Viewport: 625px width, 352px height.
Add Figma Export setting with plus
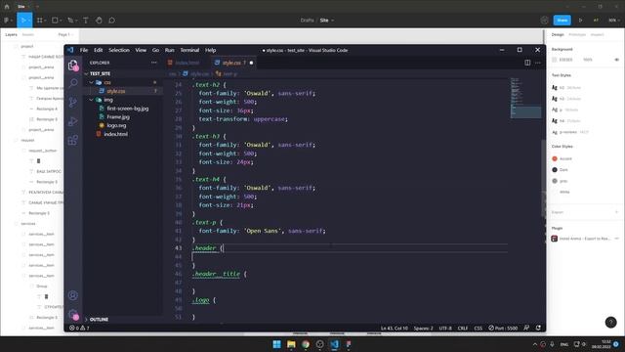coord(616,212)
